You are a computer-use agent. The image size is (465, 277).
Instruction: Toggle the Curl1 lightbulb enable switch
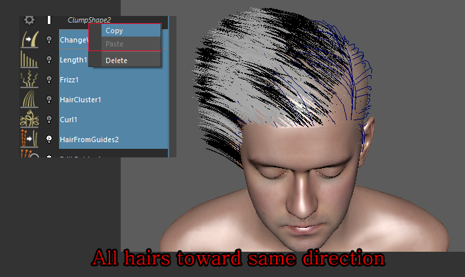49,120
